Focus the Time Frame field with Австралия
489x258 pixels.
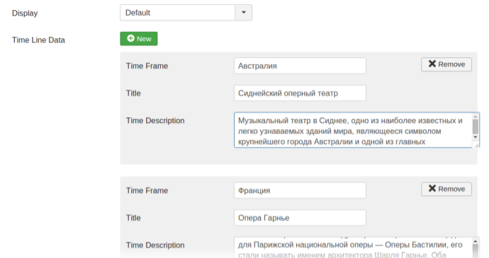(x=300, y=66)
